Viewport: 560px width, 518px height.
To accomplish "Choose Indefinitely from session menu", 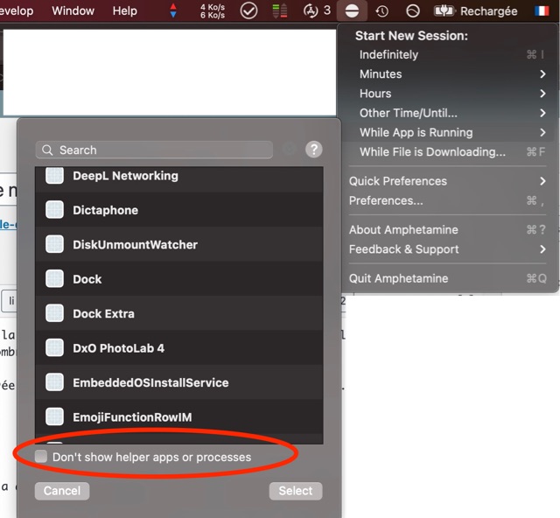I will click(x=388, y=54).
